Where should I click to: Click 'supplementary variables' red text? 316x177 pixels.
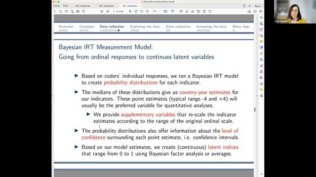148,115
